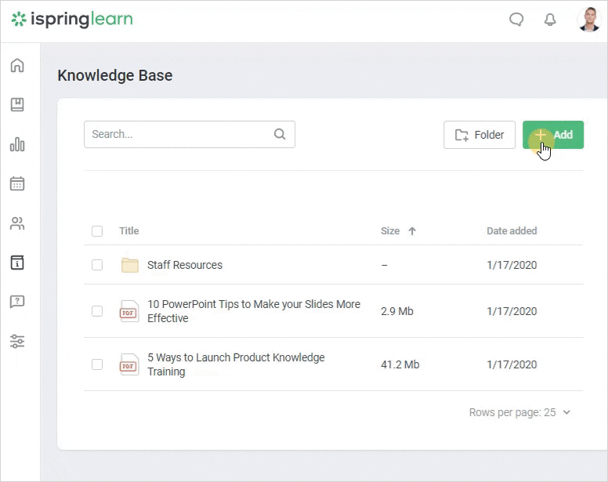
Task: Open the Users icon in sidebar
Action: click(x=17, y=223)
